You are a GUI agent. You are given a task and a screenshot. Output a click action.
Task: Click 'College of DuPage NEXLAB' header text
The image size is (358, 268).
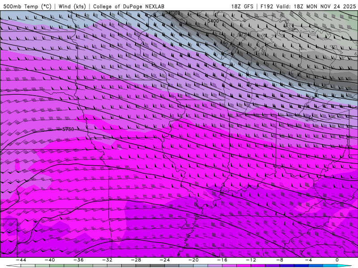tap(128, 6)
